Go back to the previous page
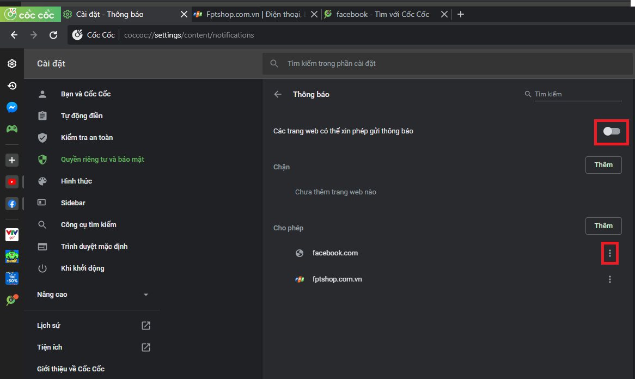 pyautogui.click(x=14, y=35)
